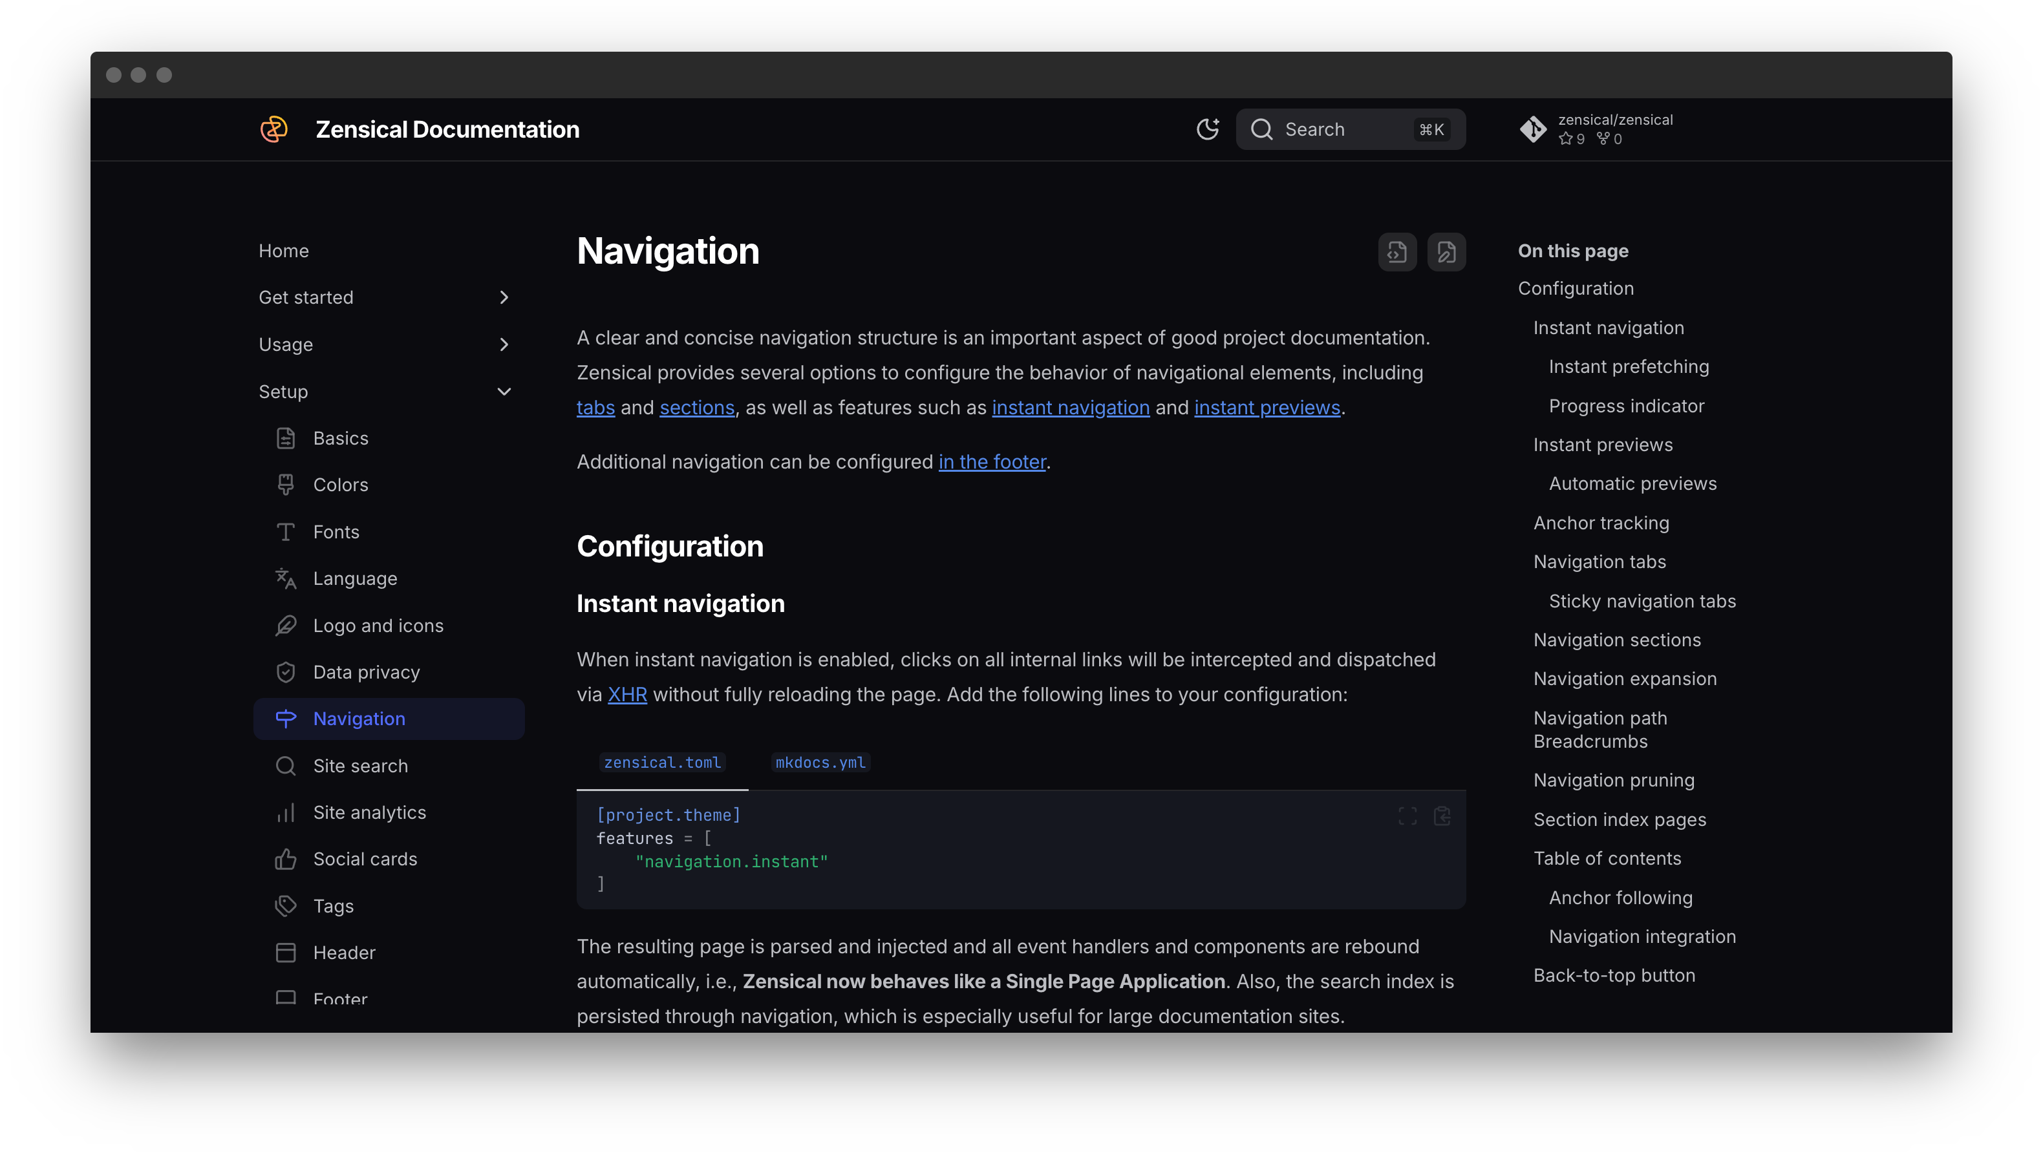Click the edit this page icon

click(1446, 252)
